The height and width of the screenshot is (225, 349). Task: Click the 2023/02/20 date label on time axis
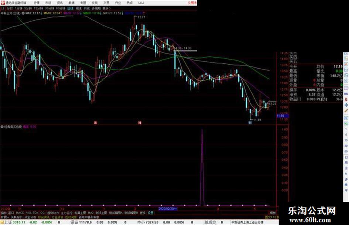[168, 209]
